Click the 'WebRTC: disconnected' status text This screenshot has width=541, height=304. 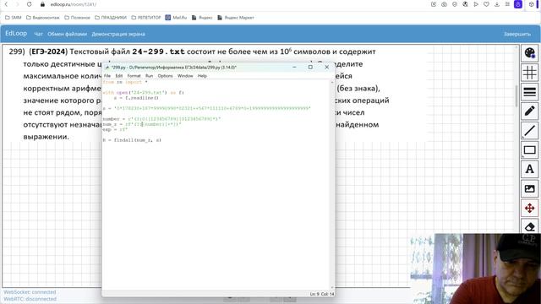(x=30, y=299)
